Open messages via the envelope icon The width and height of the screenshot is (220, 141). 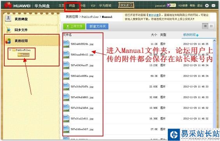[x=213, y=5]
